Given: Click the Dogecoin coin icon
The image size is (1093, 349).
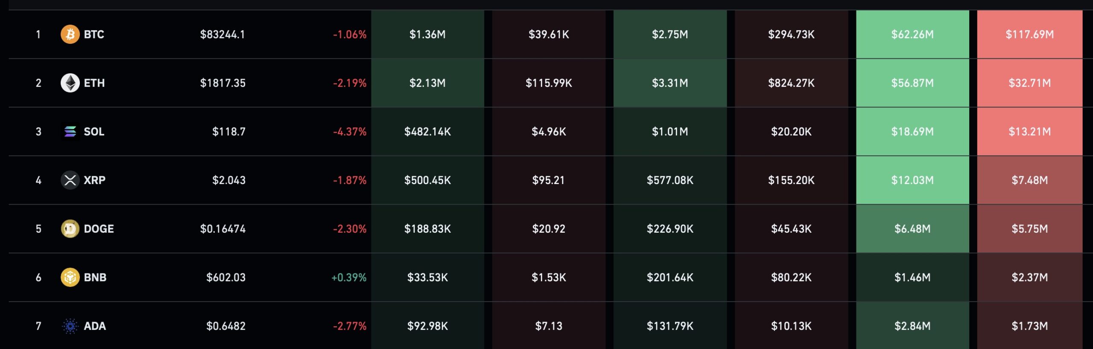Looking at the screenshot, I should tap(70, 228).
